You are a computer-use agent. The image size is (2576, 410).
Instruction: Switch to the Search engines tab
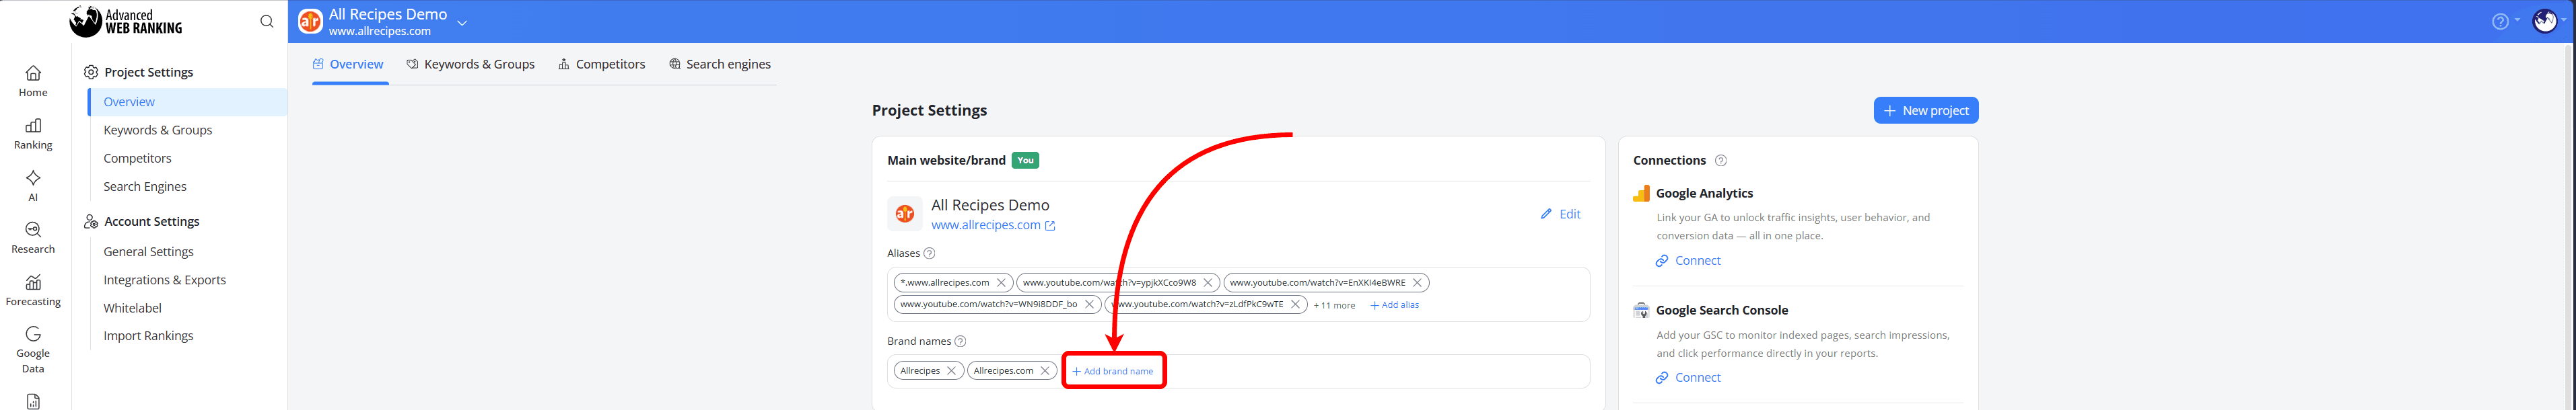coord(720,64)
